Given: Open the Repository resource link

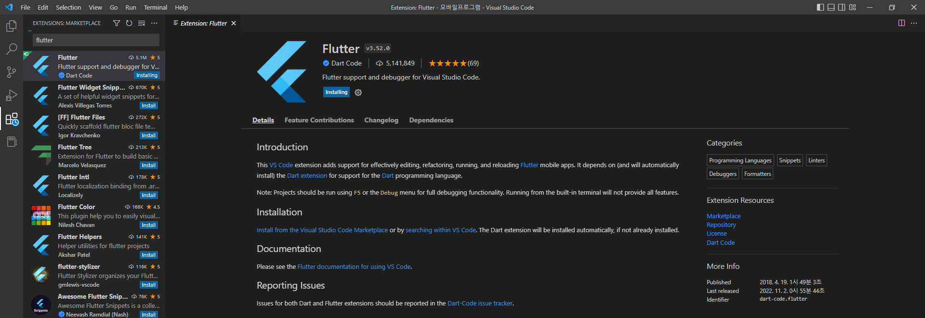Looking at the screenshot, I should [721, 225].
